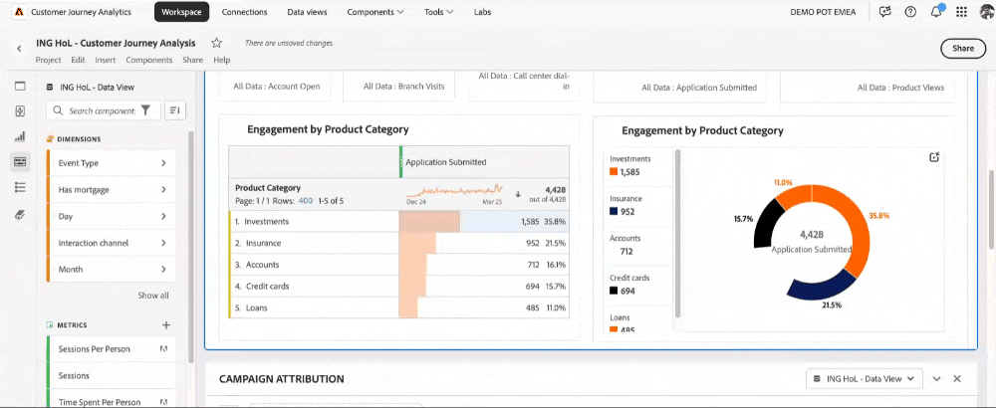Screen dimensions: 996x408
Task: Select the Accounts table row
Action: (x=399, y=265)
